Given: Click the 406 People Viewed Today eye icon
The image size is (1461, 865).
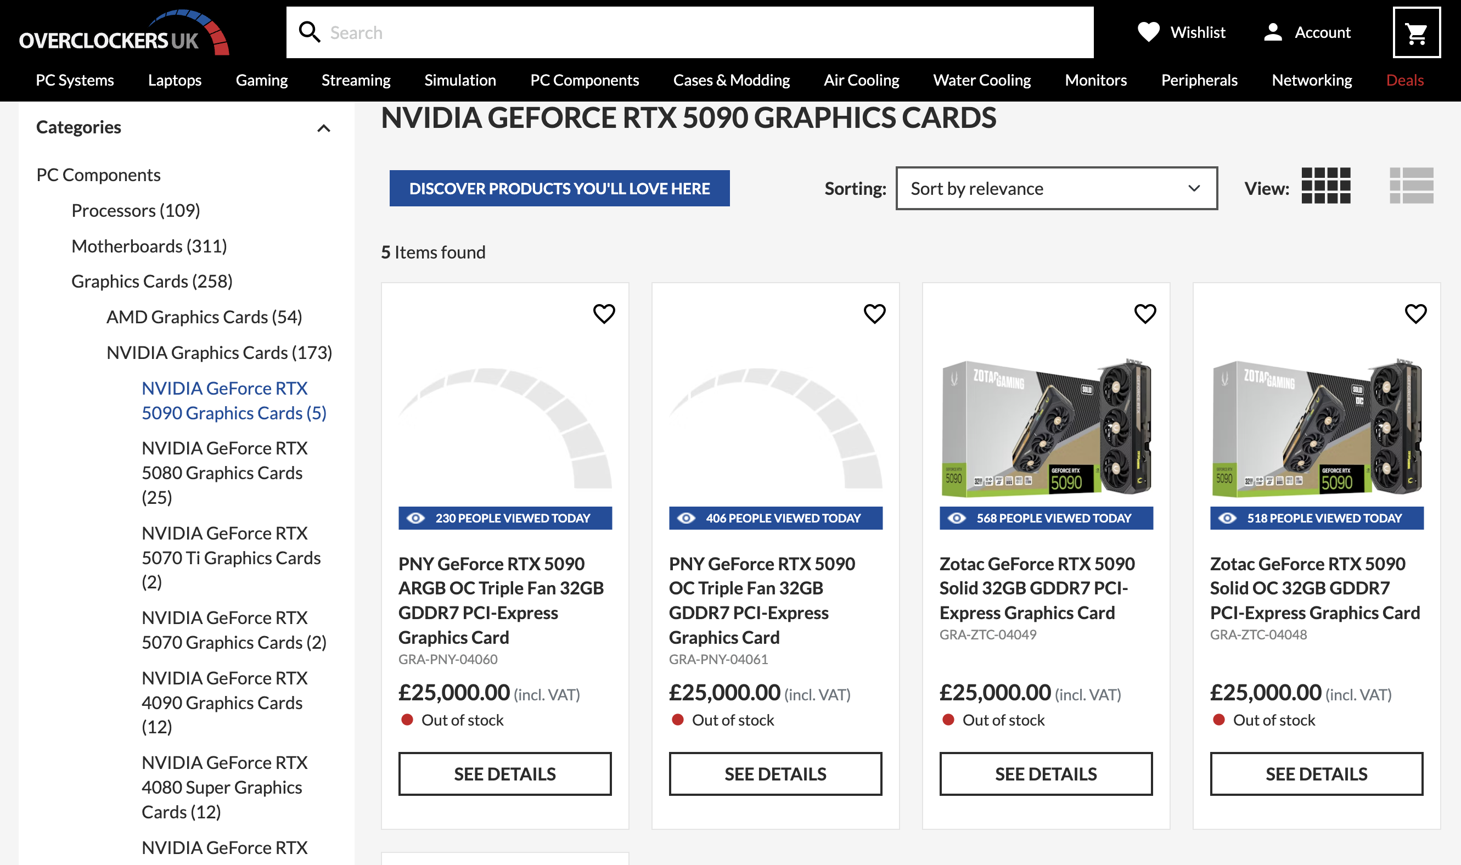Looking at the screenshot, I should point(686,518).
